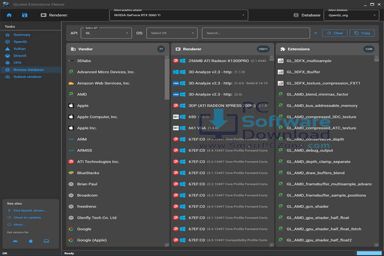The image size is (384, 256).
Task: Click the Apple version icon under Get version for
Action: click(31, 241)
